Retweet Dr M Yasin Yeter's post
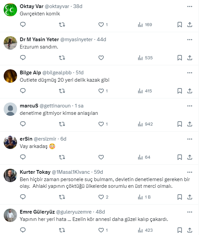 (62, 58)
